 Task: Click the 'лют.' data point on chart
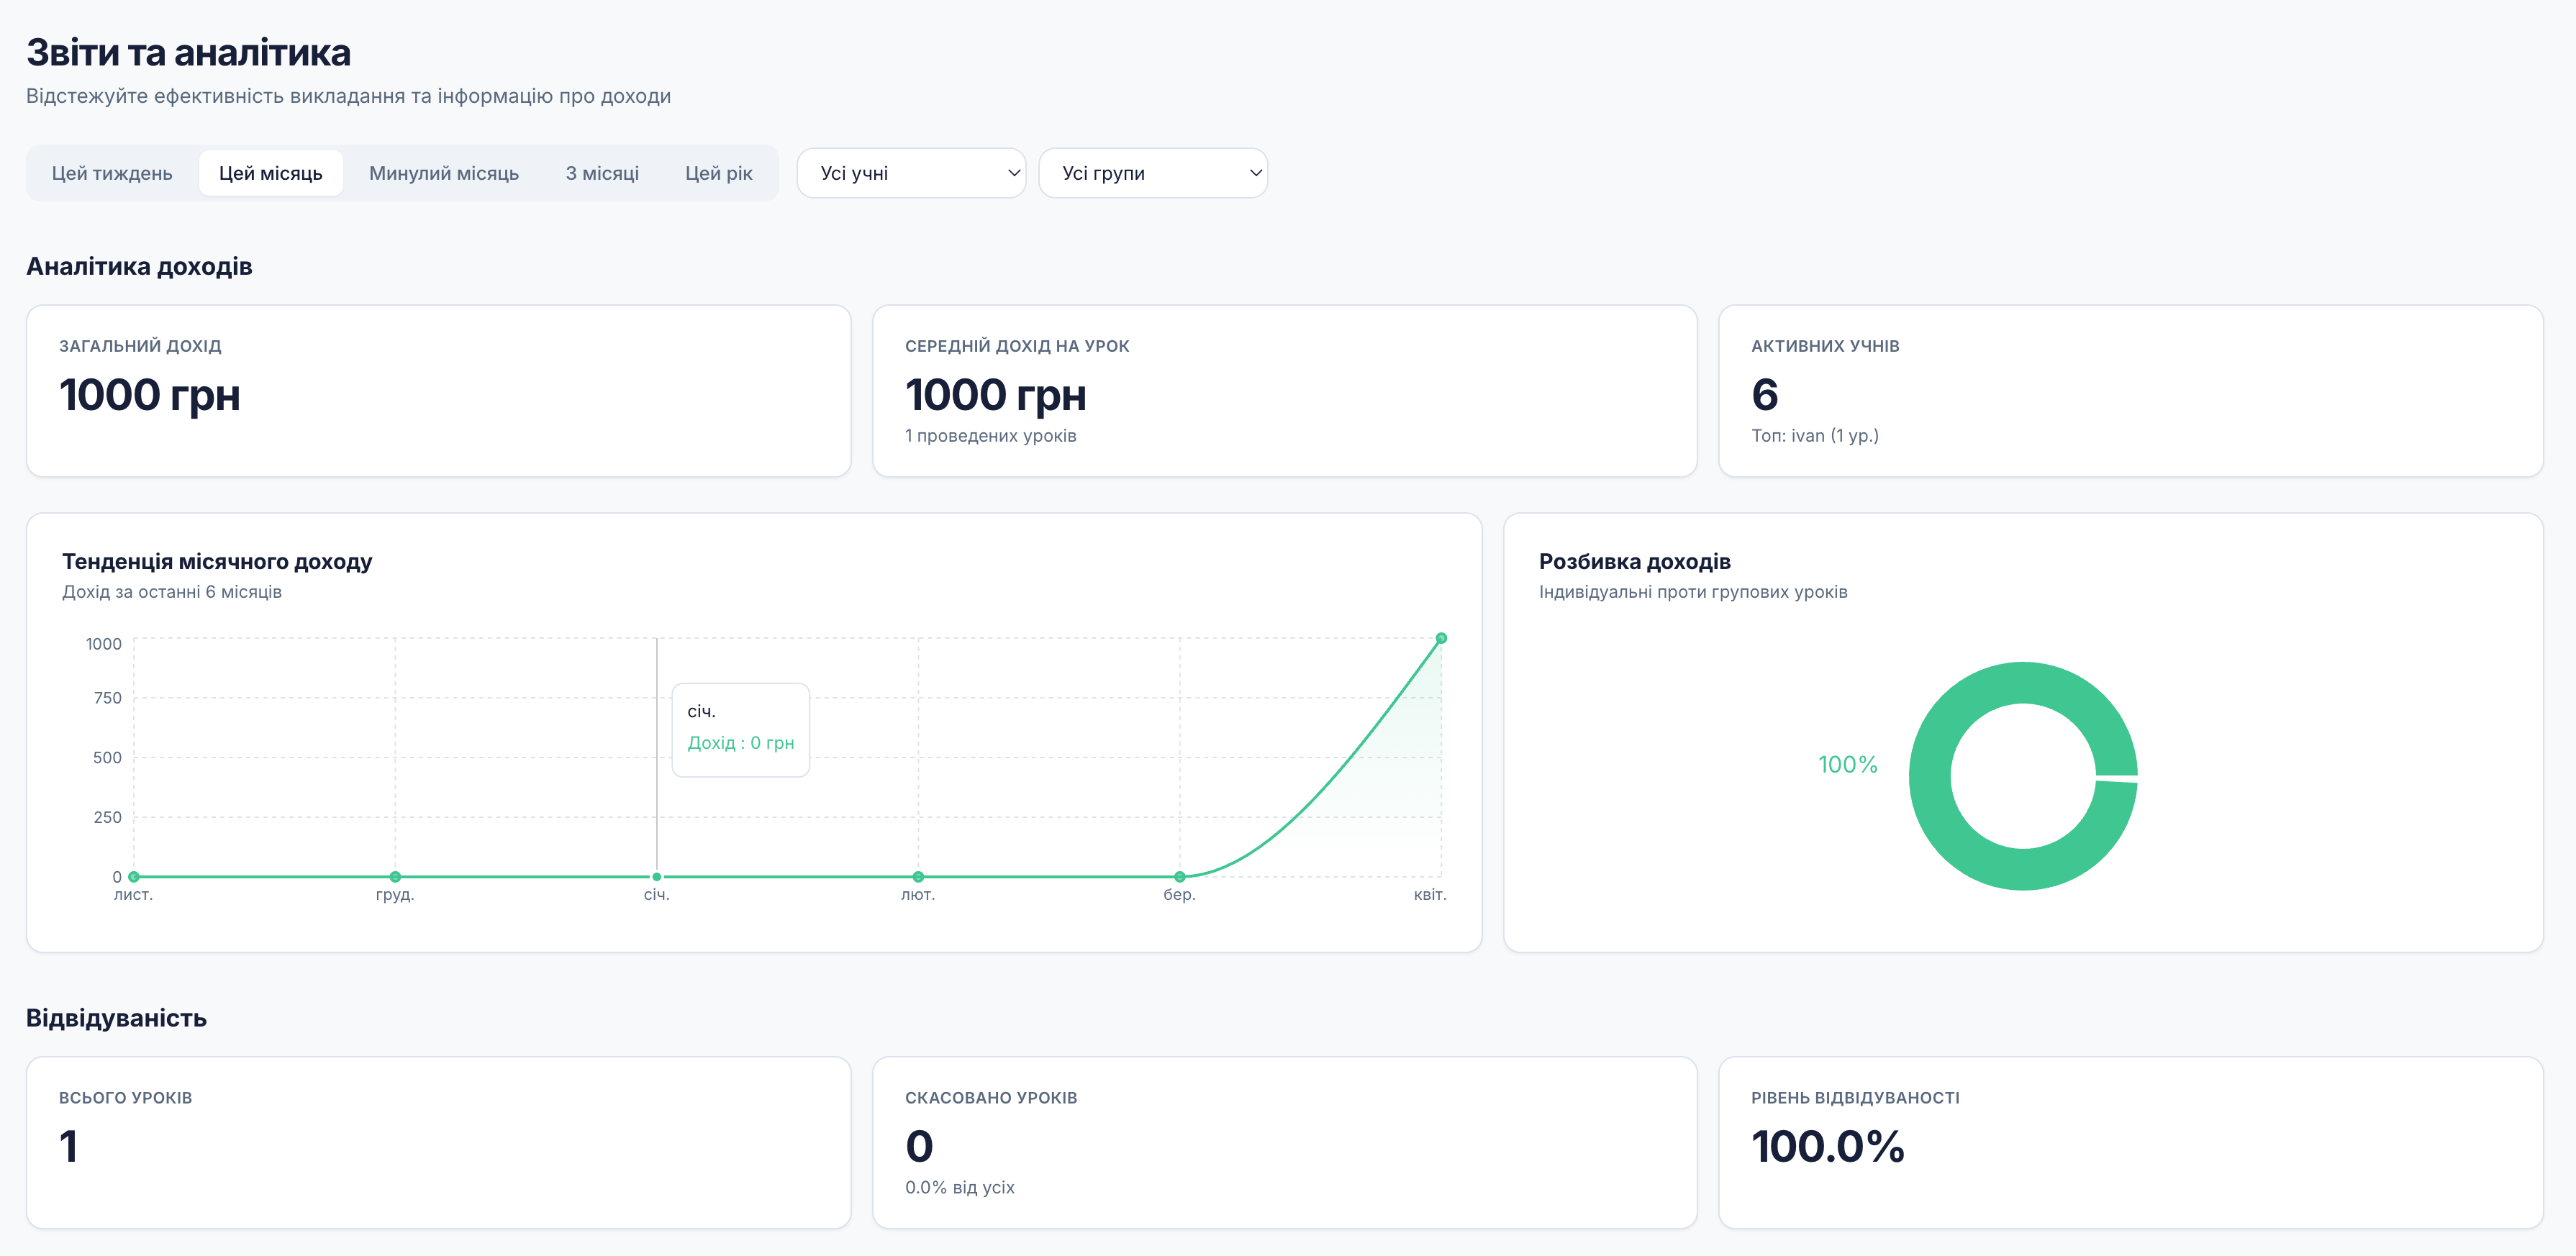pos(918,877)
